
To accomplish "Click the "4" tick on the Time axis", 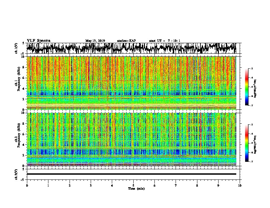I will click(112, 186).
